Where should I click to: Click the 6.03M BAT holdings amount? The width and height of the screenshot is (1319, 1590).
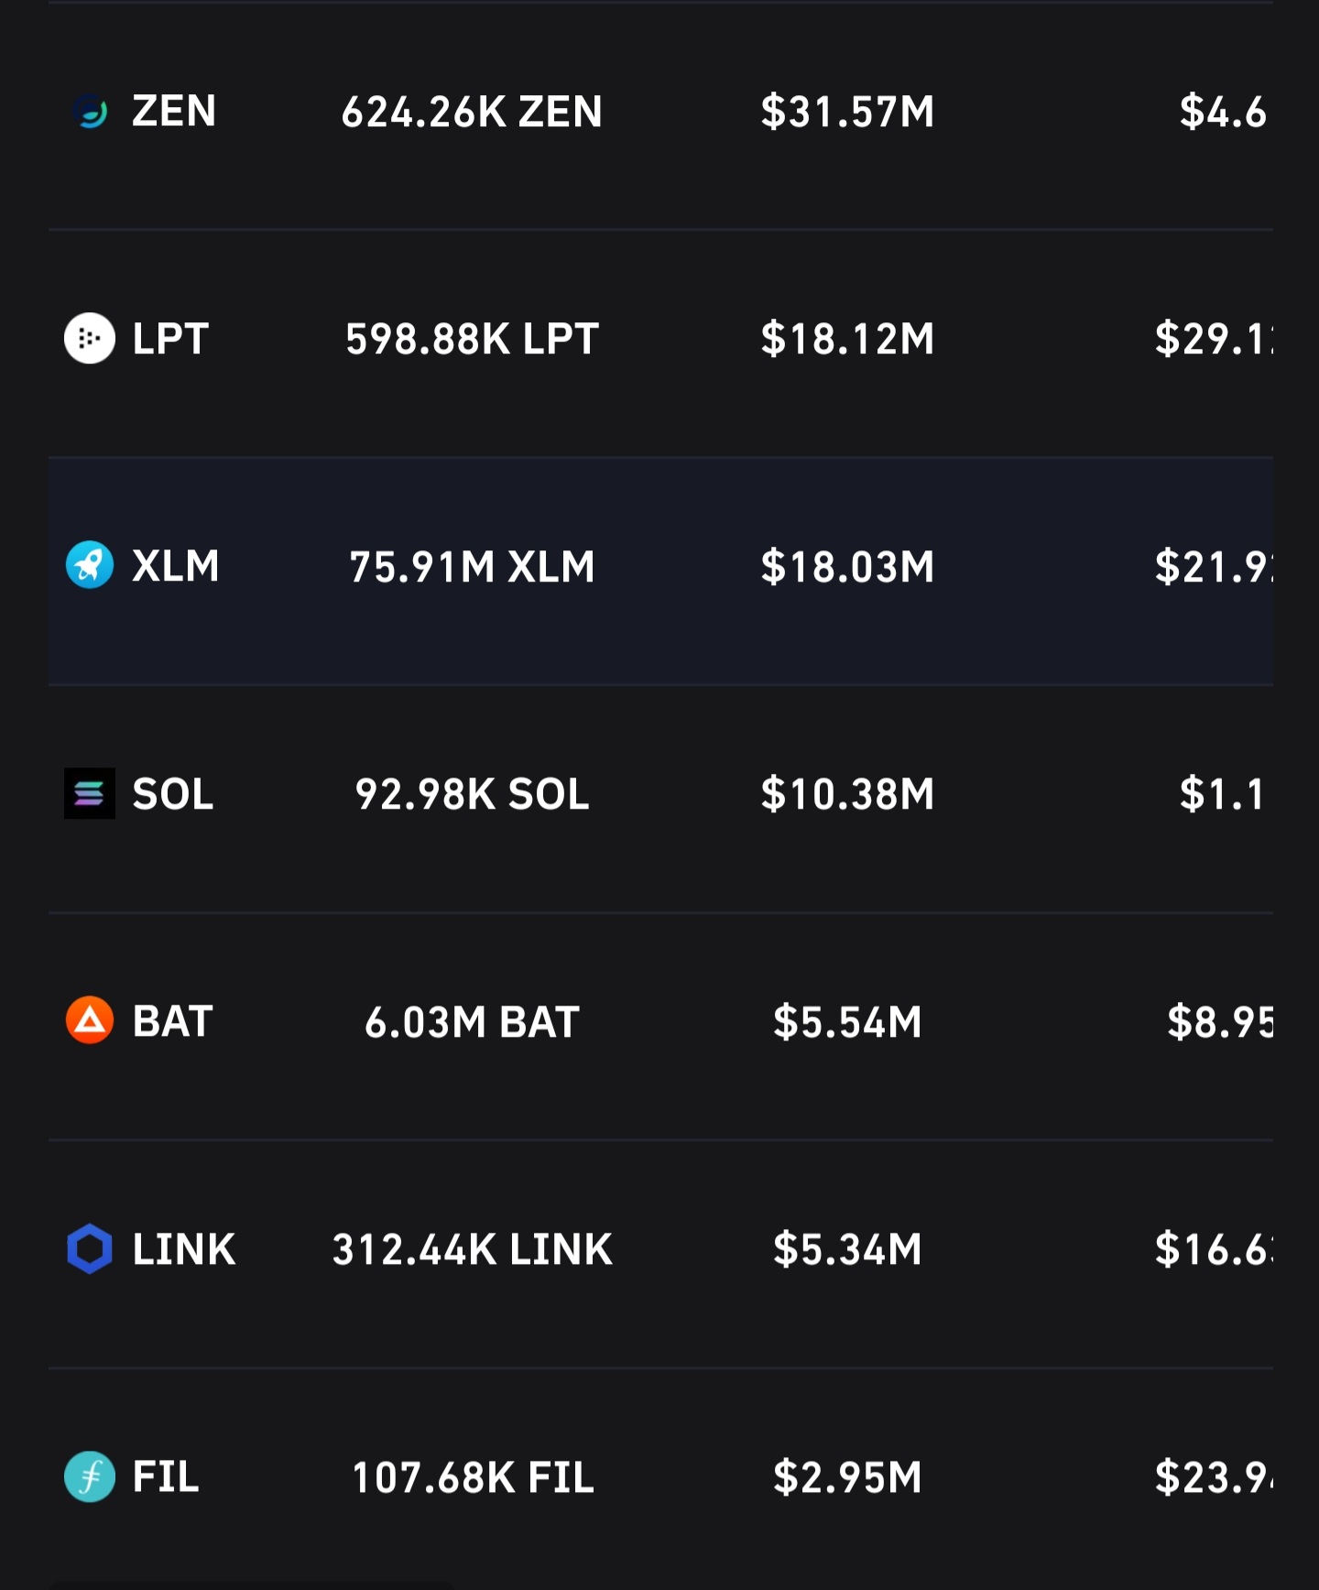tap(472, 1021)
